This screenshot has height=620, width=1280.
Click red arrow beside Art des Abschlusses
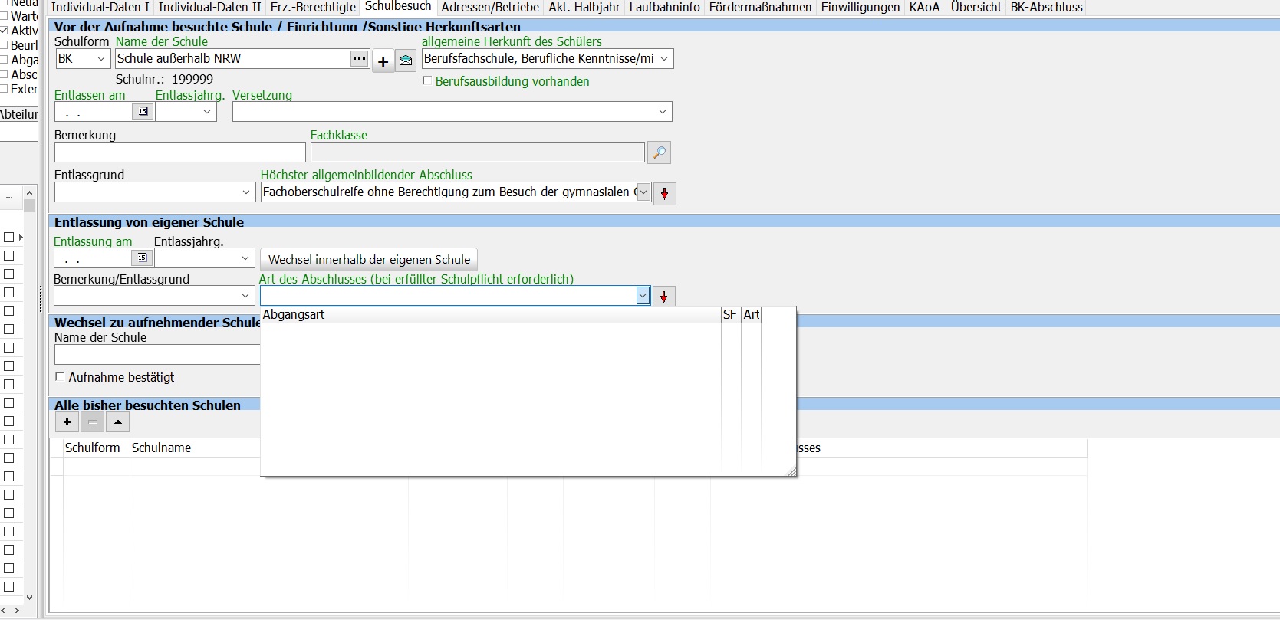pyautogui.click(x=664, y=297)
